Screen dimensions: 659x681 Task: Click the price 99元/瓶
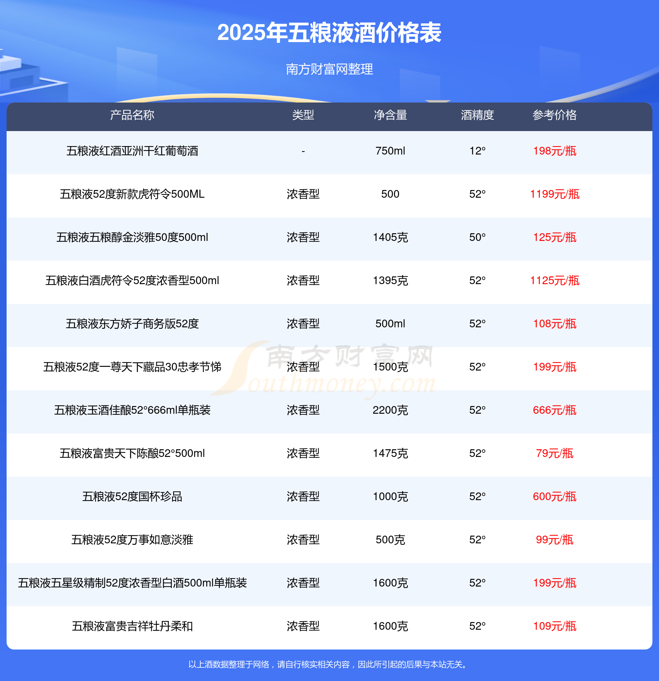click(555, 540)
